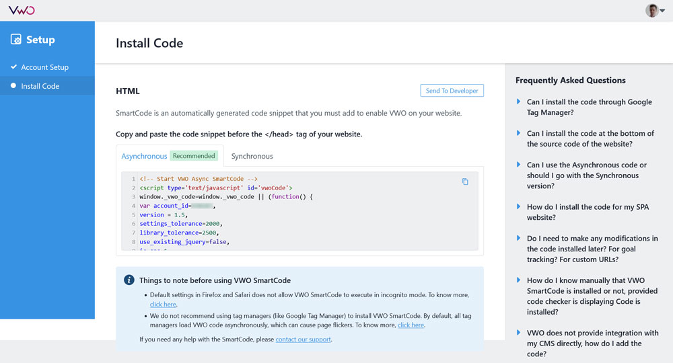Open the contact our support link

point(303,339)
